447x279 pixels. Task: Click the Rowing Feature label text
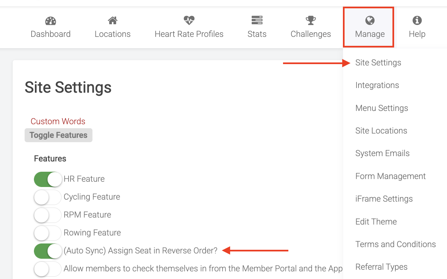pos(92,232)
